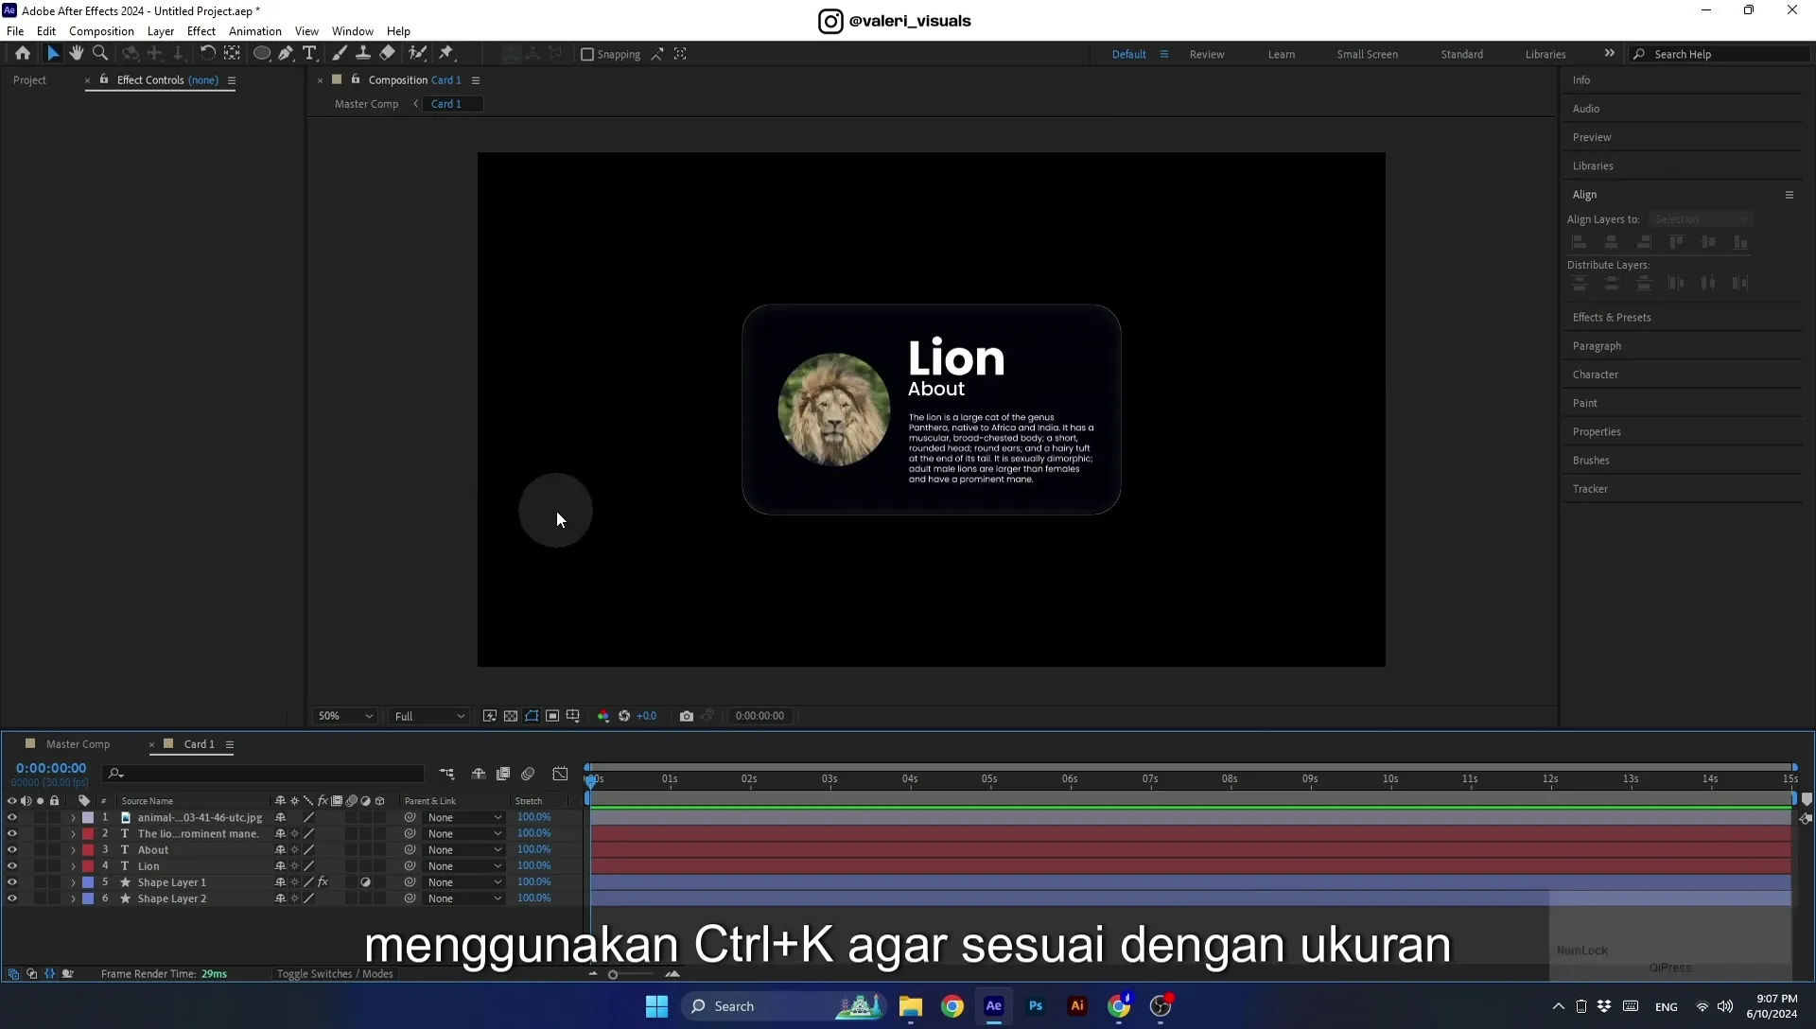Open the Animation menu
The height and width of the screenshot is (1029, 1816).
(x=255, y=31)
